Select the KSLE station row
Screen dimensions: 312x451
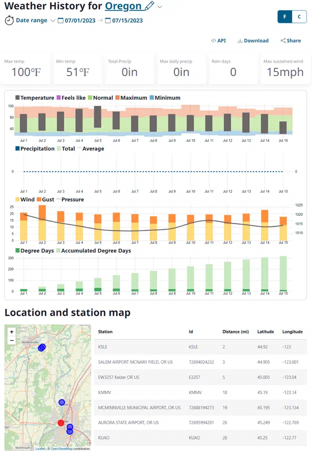(x=200, y=346)
